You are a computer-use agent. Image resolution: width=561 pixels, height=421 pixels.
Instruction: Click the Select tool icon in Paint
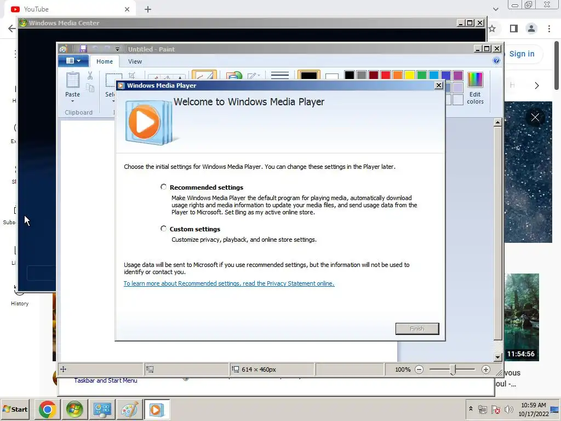click(x=113, y=79)
